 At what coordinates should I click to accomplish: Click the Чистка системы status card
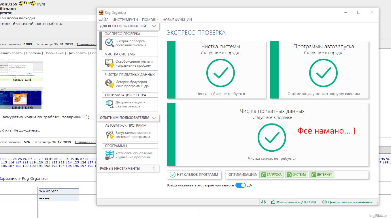point(216,70)
